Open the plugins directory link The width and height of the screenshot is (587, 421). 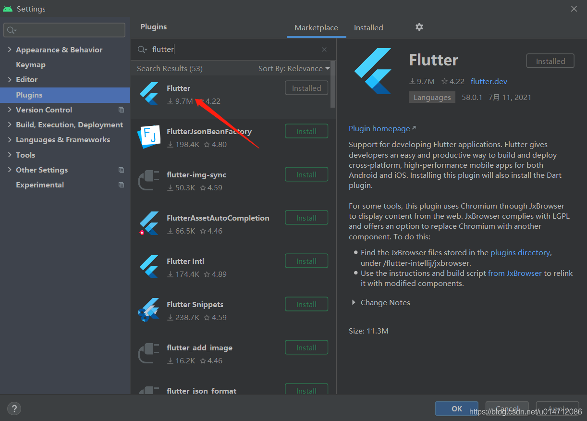coord(520,252)
